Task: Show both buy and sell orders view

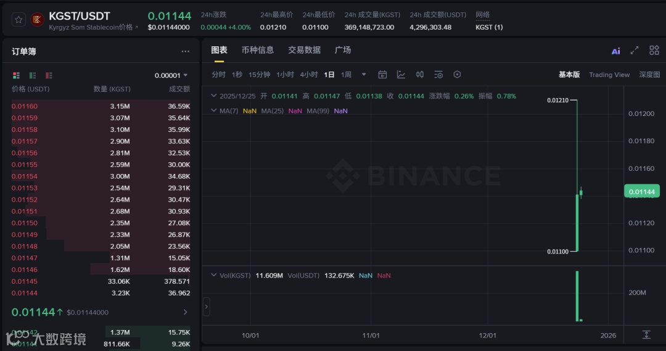Action: point(16,75)
